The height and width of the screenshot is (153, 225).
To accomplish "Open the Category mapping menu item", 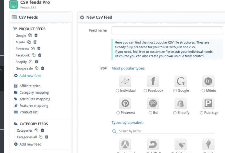I will pyautogui.click(x=34, y=92).
